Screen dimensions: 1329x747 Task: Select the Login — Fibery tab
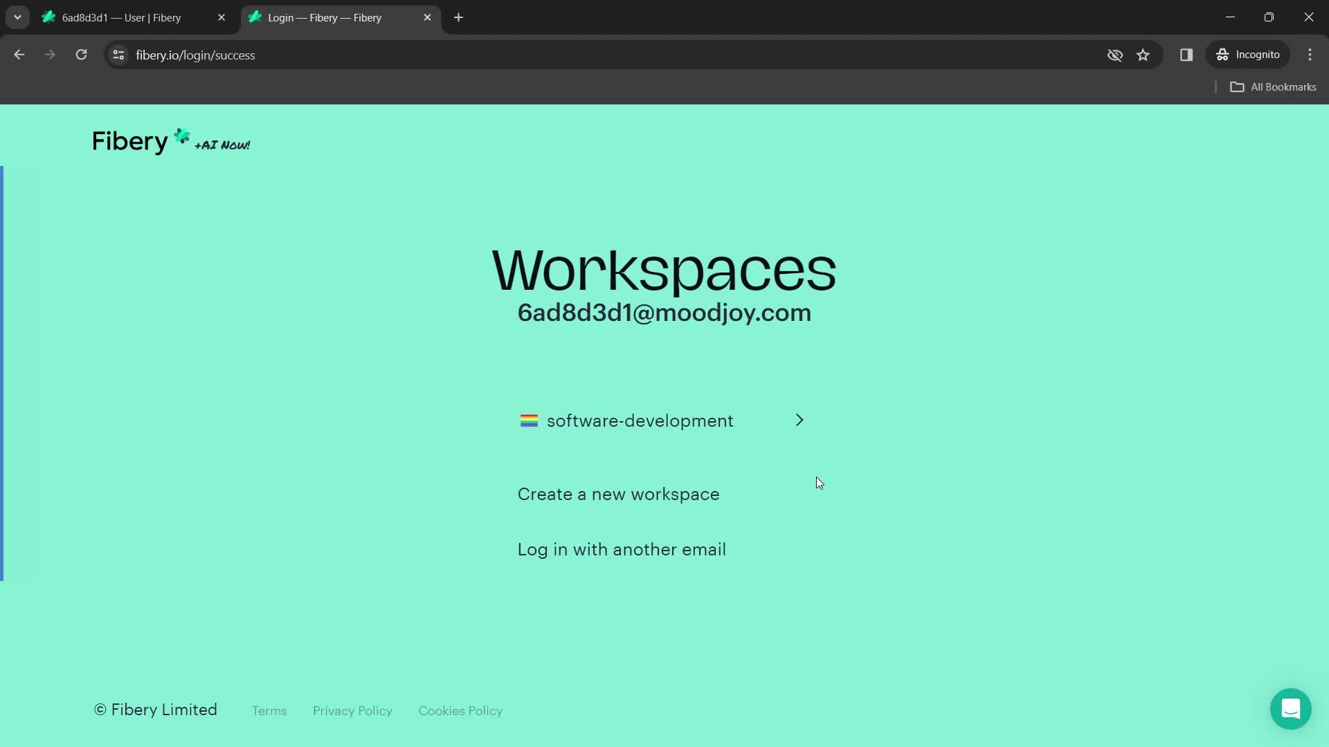click(341, 18)
